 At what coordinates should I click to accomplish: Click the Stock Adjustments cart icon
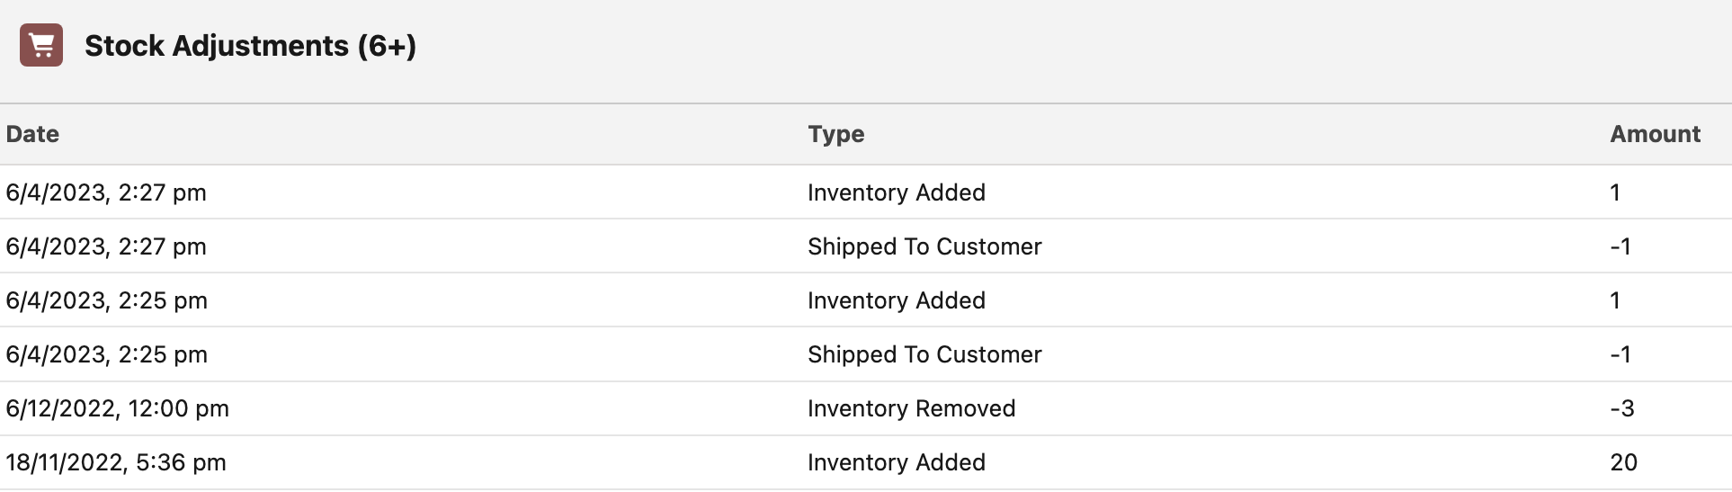tap(41, 45)
